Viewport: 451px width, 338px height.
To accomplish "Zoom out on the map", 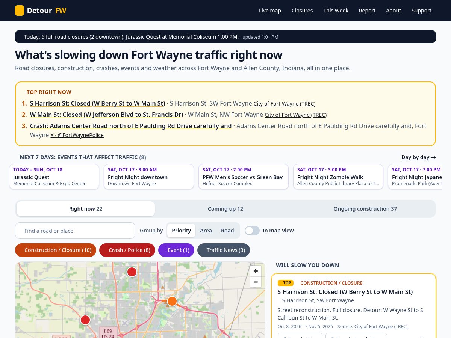I will (256, 282).
